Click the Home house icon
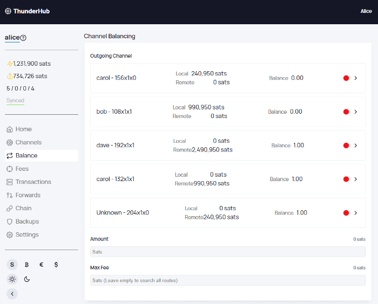 (10, 129)
